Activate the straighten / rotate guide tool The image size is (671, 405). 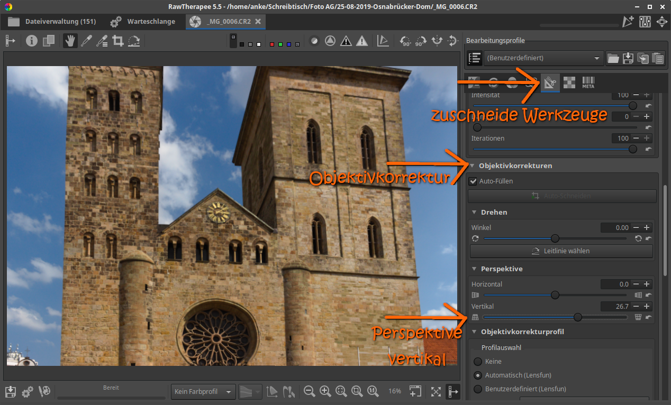134,41
